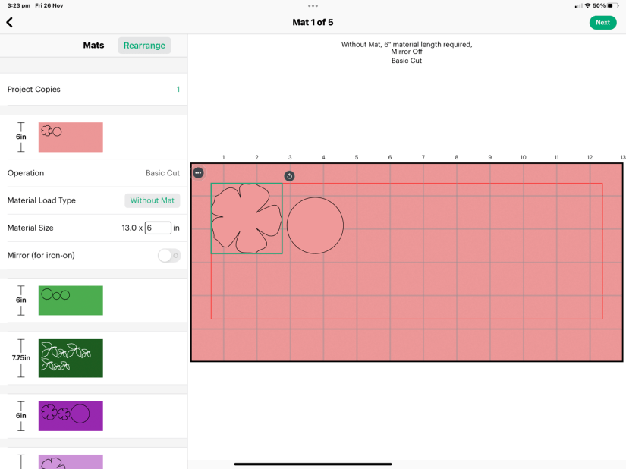Select the purple mat thumbnail
Viewport: 626px width, 469px height.
tap(71, 416)
